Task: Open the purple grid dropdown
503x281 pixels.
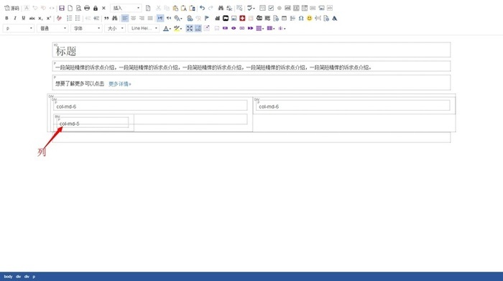Action: (x=260, y=29)
